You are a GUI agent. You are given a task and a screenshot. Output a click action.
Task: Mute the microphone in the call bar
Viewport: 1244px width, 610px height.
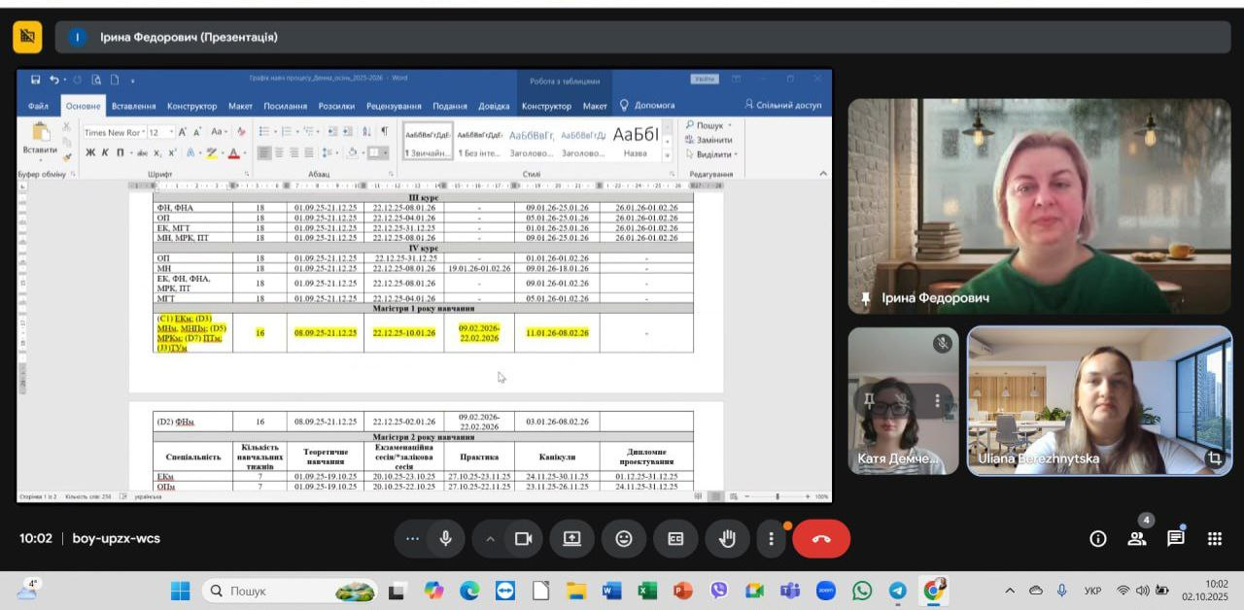click(x=446, y=539)
